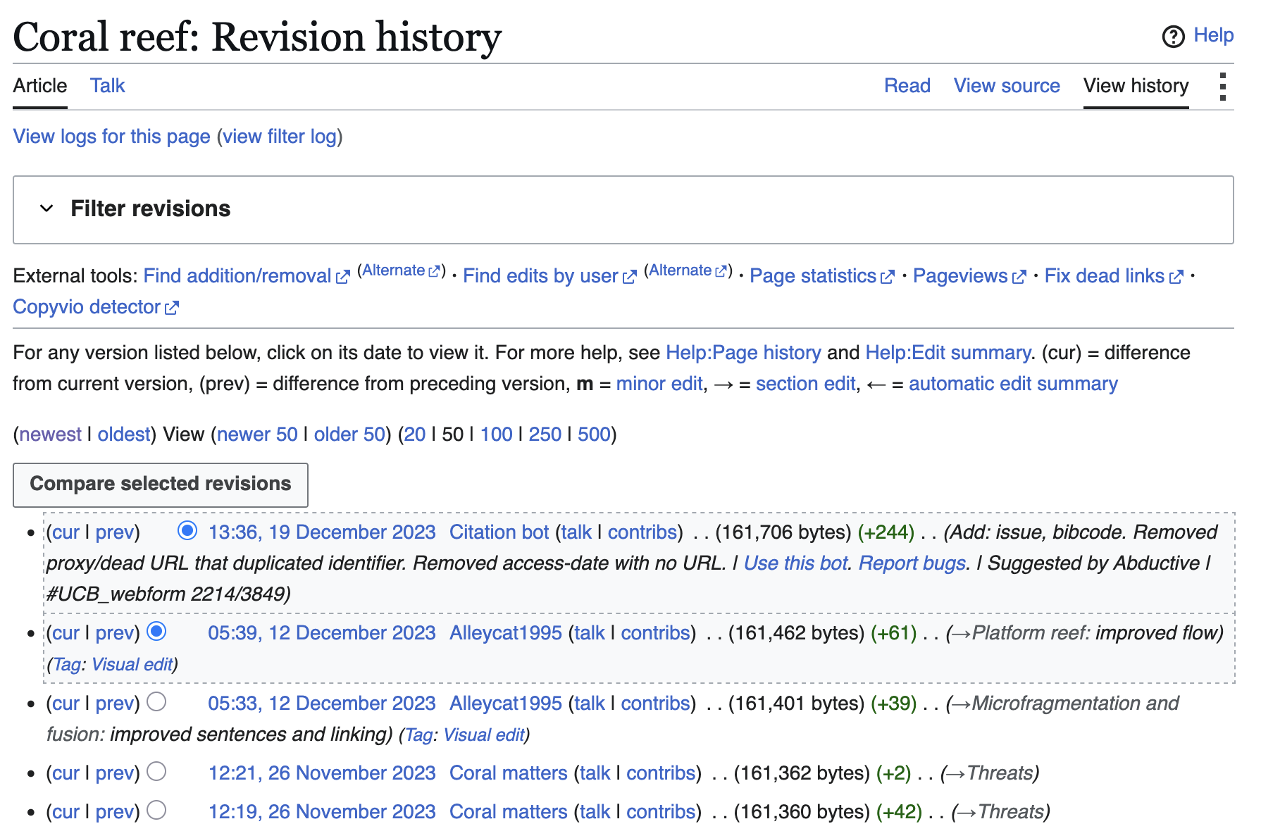Select radio button for 05:39, 12 December 2023 revision
This screenshot has width=1261, height=831.
pyautogui.click(x=156, y=632)
